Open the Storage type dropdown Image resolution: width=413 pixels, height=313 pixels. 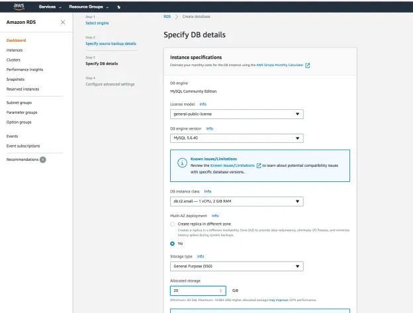(237, 267)
